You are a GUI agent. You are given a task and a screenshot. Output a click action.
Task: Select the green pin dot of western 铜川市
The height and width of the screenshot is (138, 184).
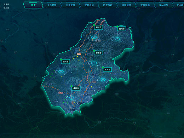pos(61,59)
